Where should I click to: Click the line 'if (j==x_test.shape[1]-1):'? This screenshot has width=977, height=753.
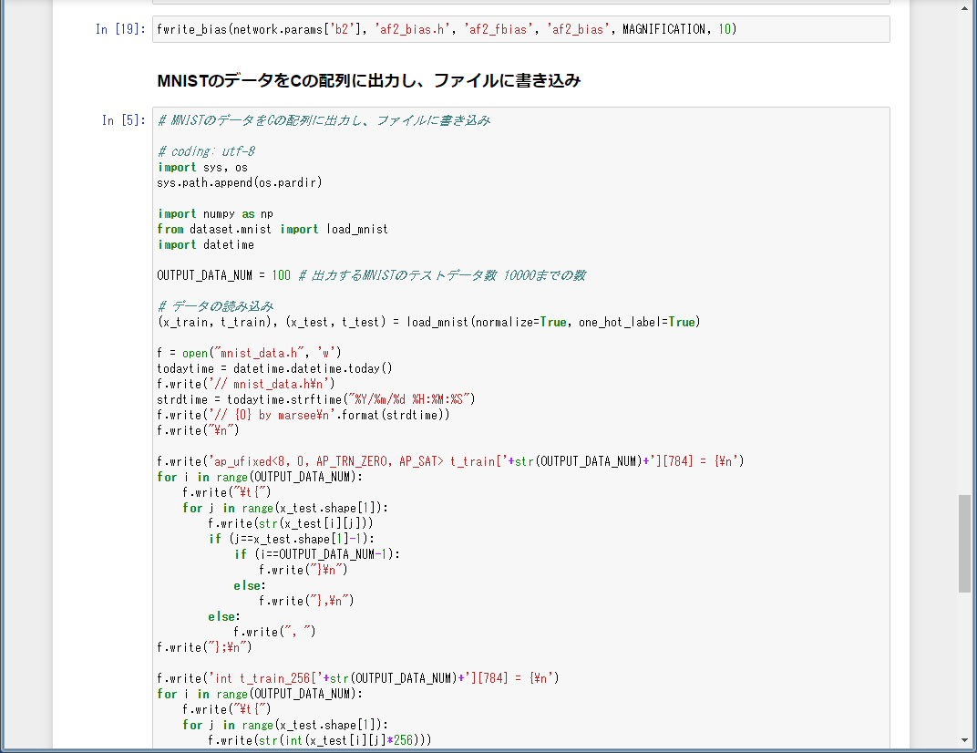(x=292, y=539)
